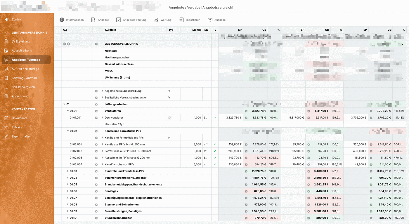Screen dimensions: 409x224
Task: Open gear menu for Allgemeine Baubeschreibung
Action: click(96, 91)
